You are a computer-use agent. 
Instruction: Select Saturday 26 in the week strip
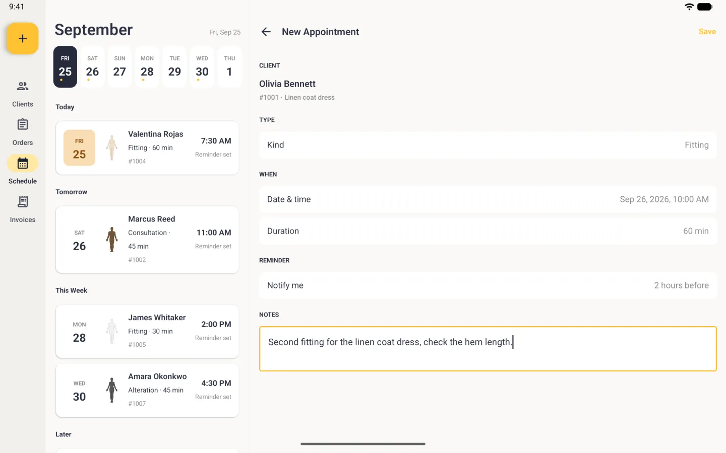pyautogui.click(x=92, y=67)
